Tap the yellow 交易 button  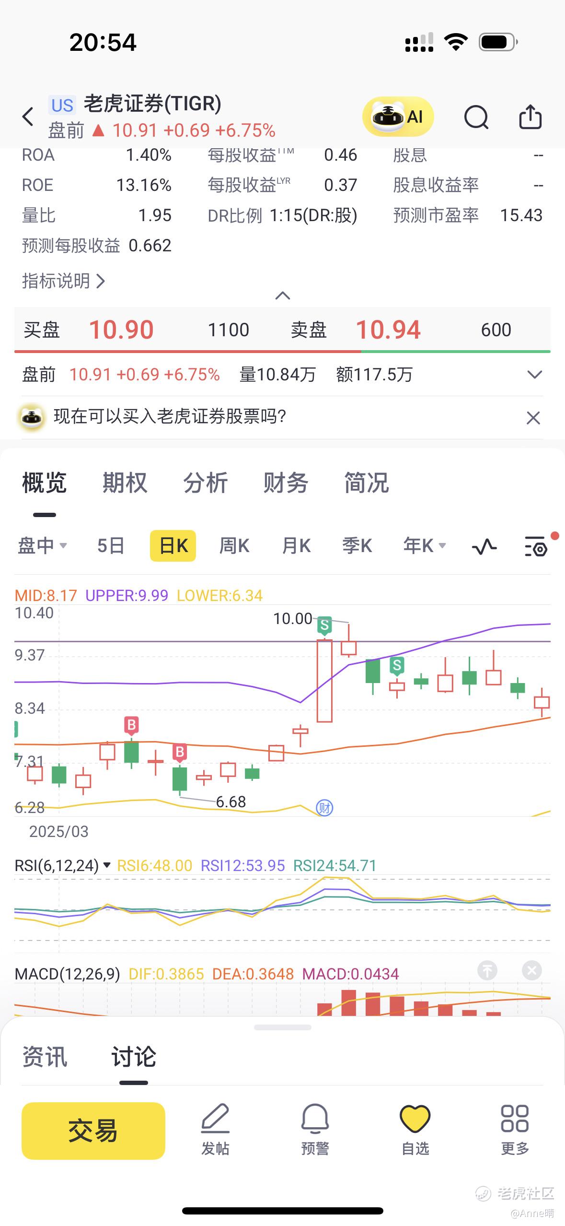tap(93, 1131)
